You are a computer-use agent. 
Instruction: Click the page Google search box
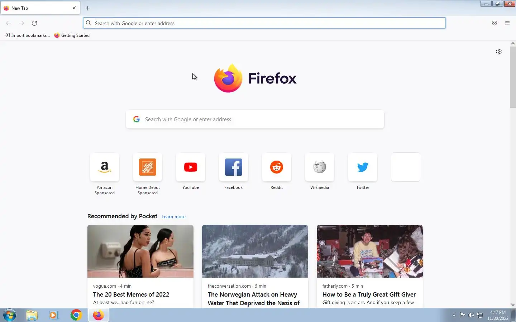(x=255, y=119)
